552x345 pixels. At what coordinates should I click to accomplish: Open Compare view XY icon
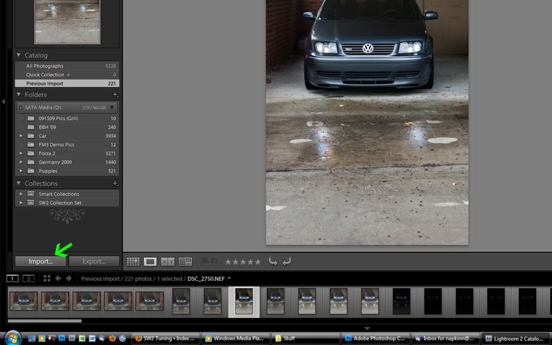[x=168, y=262]
